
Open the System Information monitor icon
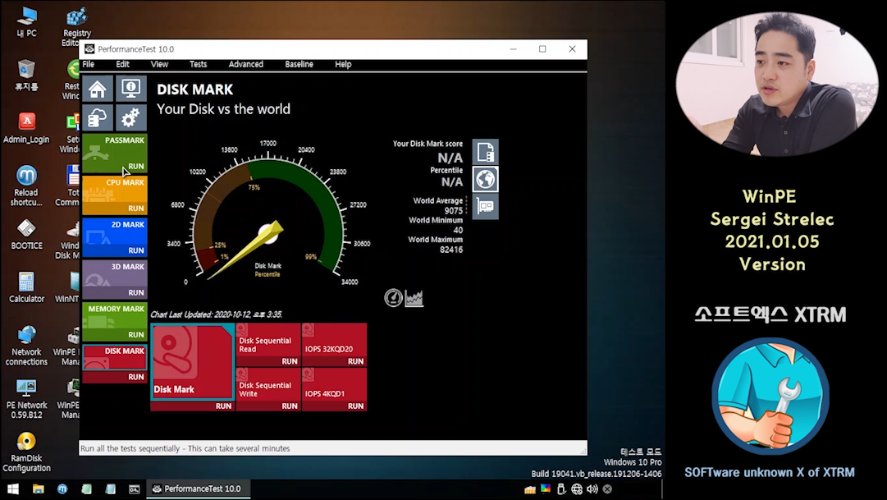point(130,89)
